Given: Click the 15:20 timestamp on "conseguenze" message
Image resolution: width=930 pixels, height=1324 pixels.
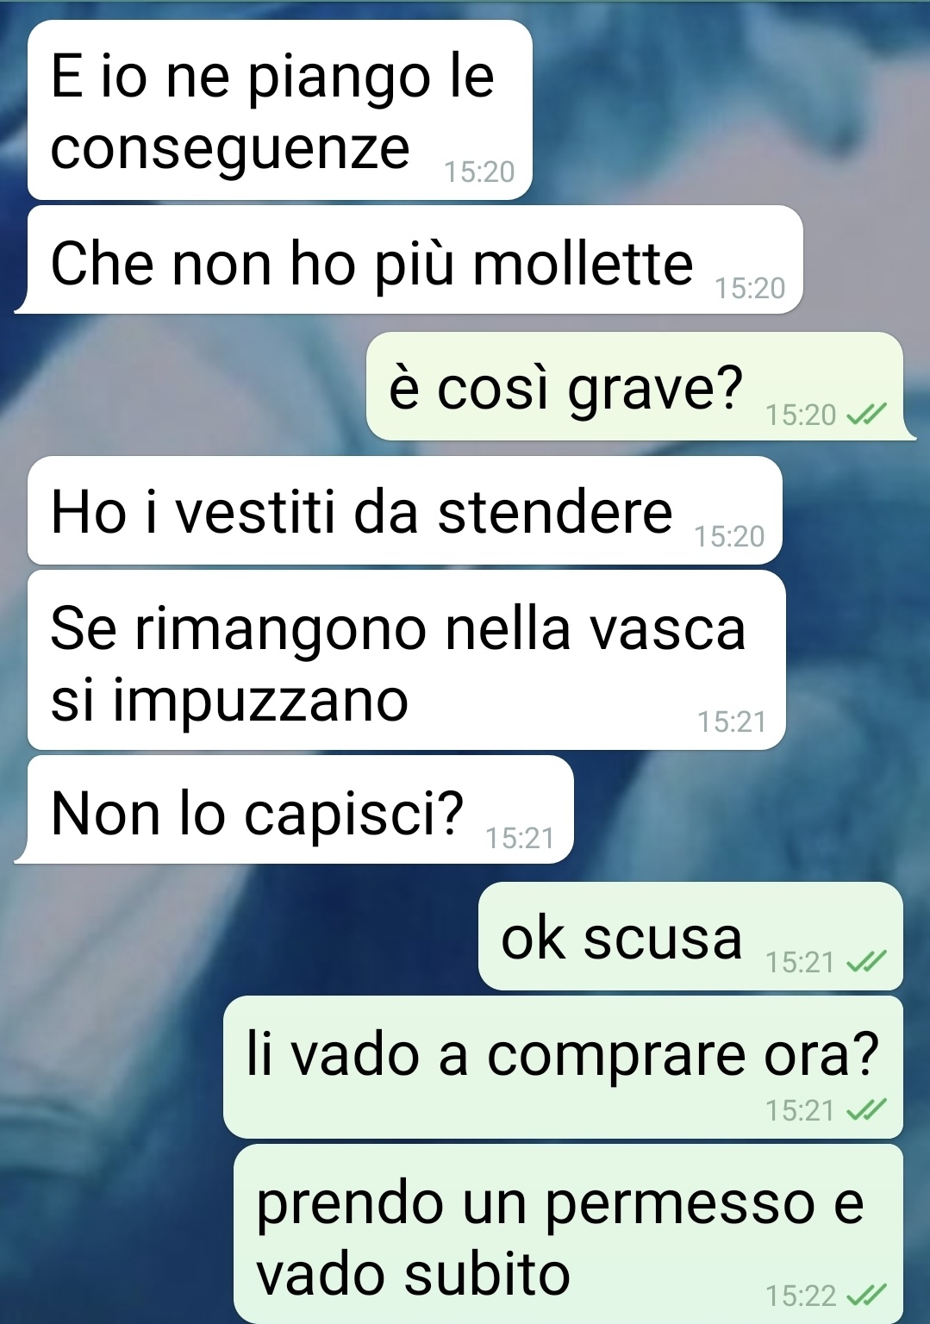Looking at the screenshot, I should (x=479, y=172).
